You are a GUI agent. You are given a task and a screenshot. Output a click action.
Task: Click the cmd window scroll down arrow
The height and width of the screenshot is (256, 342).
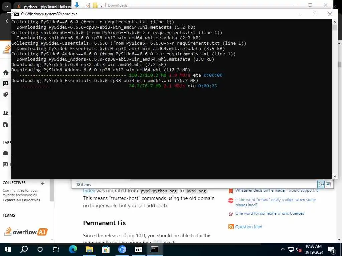[335, 176]
